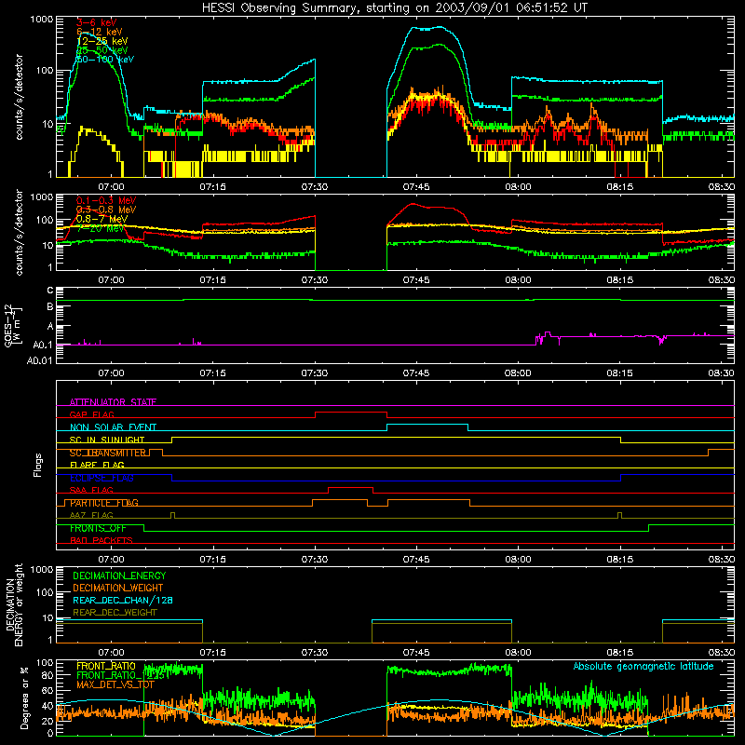The height and width of the screenshot is (745, 745).
Task: Select the REAR_DEC_WEIGHT legend label
Action: (x=115, y=613)
